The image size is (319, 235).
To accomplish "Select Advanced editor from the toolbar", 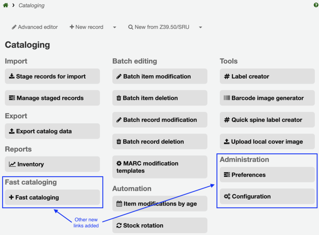I will 34,27.
